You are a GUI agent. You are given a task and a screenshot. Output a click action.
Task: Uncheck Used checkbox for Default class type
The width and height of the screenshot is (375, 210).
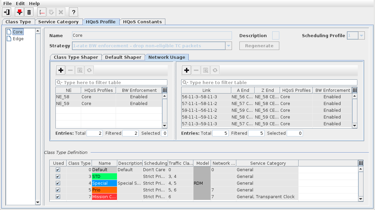click(58, 170)
